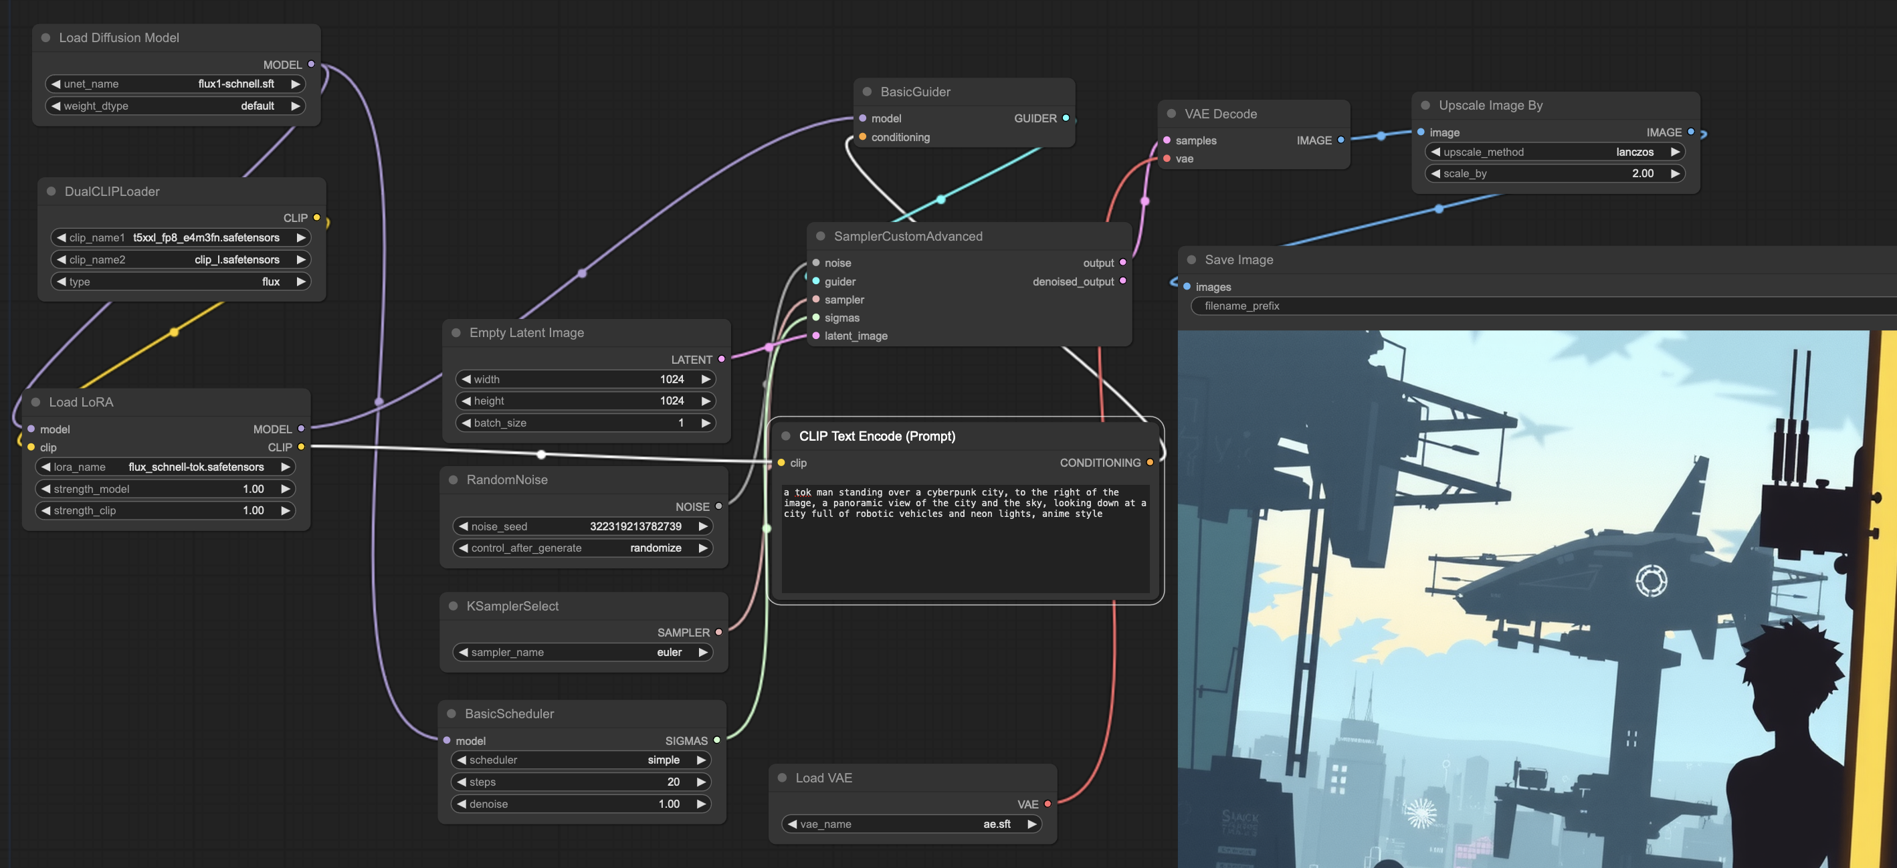The image size is (1897, 868).
Task: Click the VAE output socket on Load VAE
Action: pyautogui.click(x=1047, y=804)
